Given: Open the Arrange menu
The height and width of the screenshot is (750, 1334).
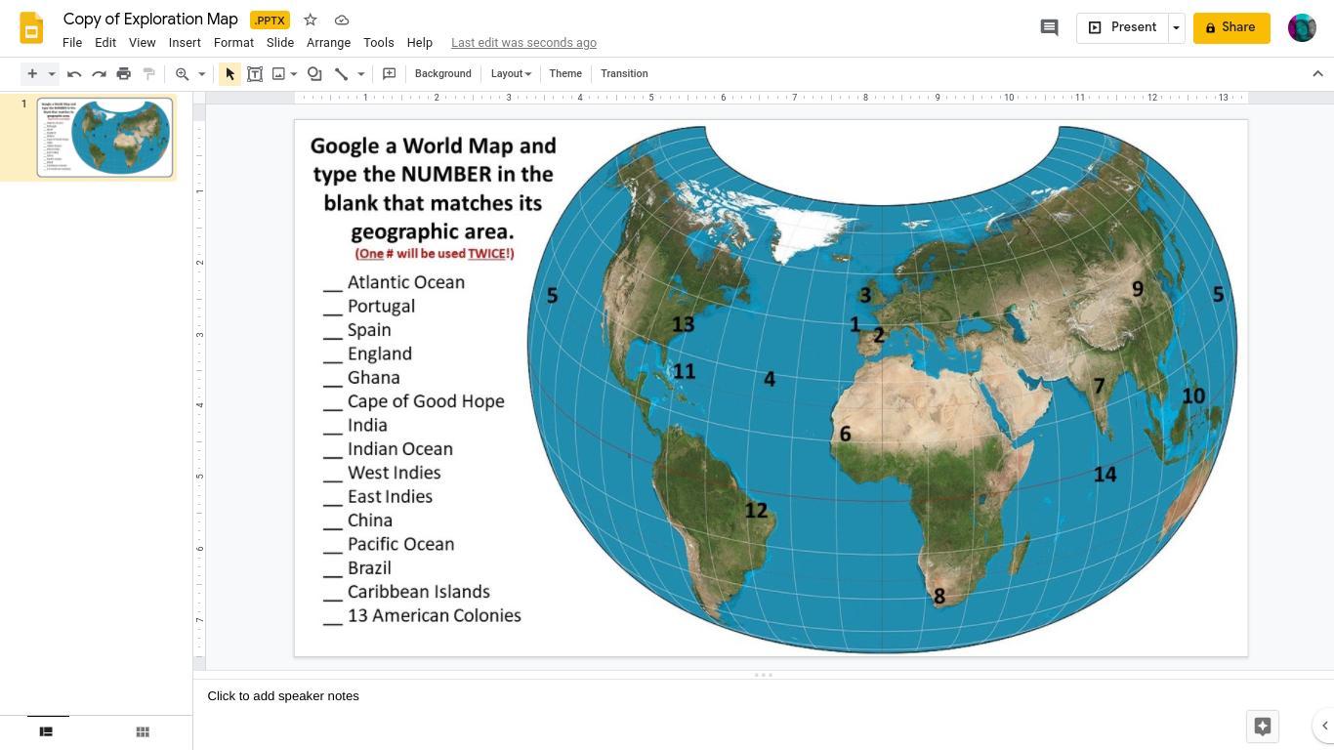Looking at the screenshot, I should point(328,43).
